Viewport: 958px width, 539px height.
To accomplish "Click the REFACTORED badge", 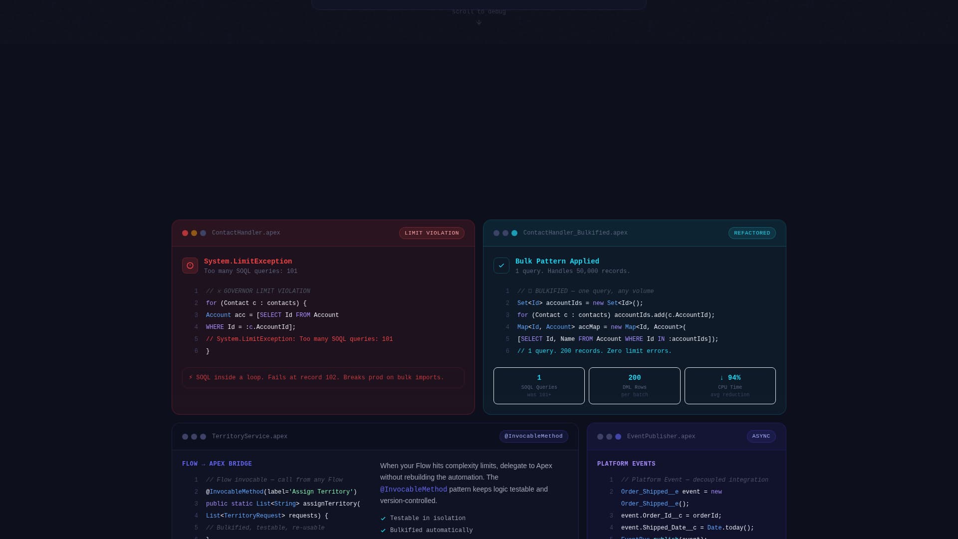I will coord(751,233).
